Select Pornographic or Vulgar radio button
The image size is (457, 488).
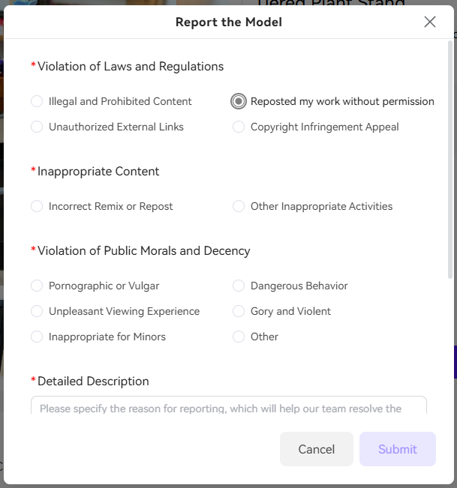point(37,286)
